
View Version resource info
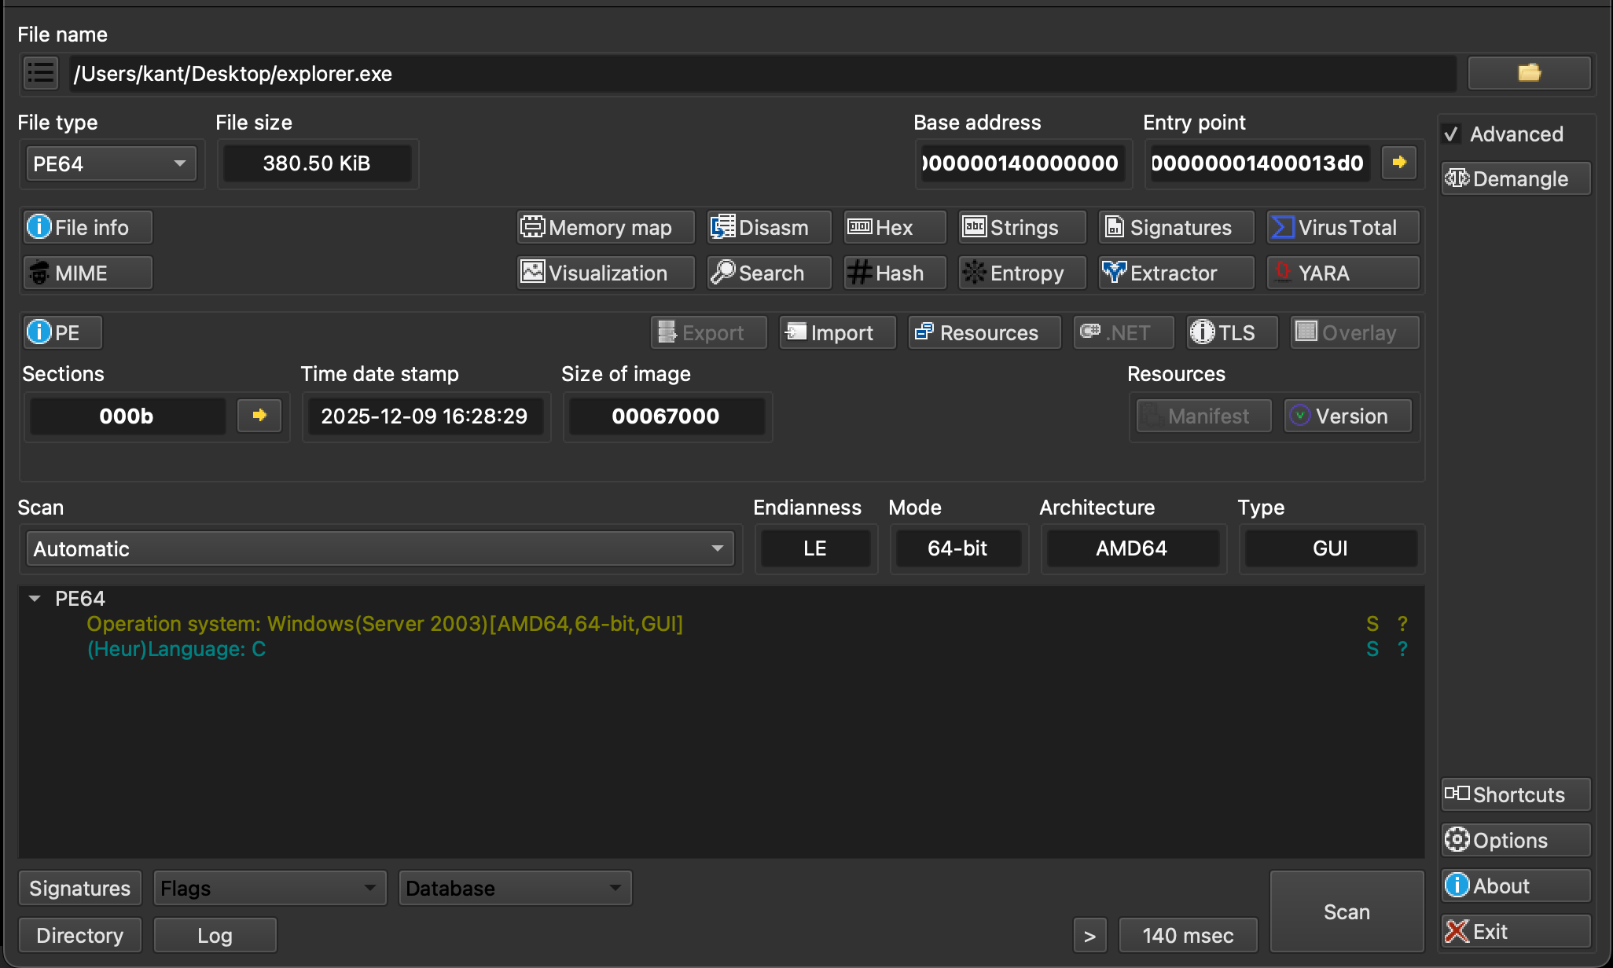click(x=1347, y=416)
